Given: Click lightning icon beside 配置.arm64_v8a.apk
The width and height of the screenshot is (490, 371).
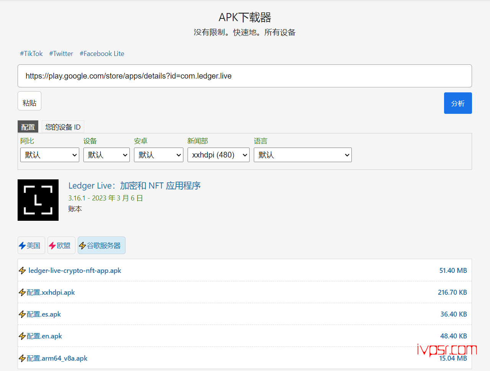Looking at the screenshot, I should tap(22, 358).
